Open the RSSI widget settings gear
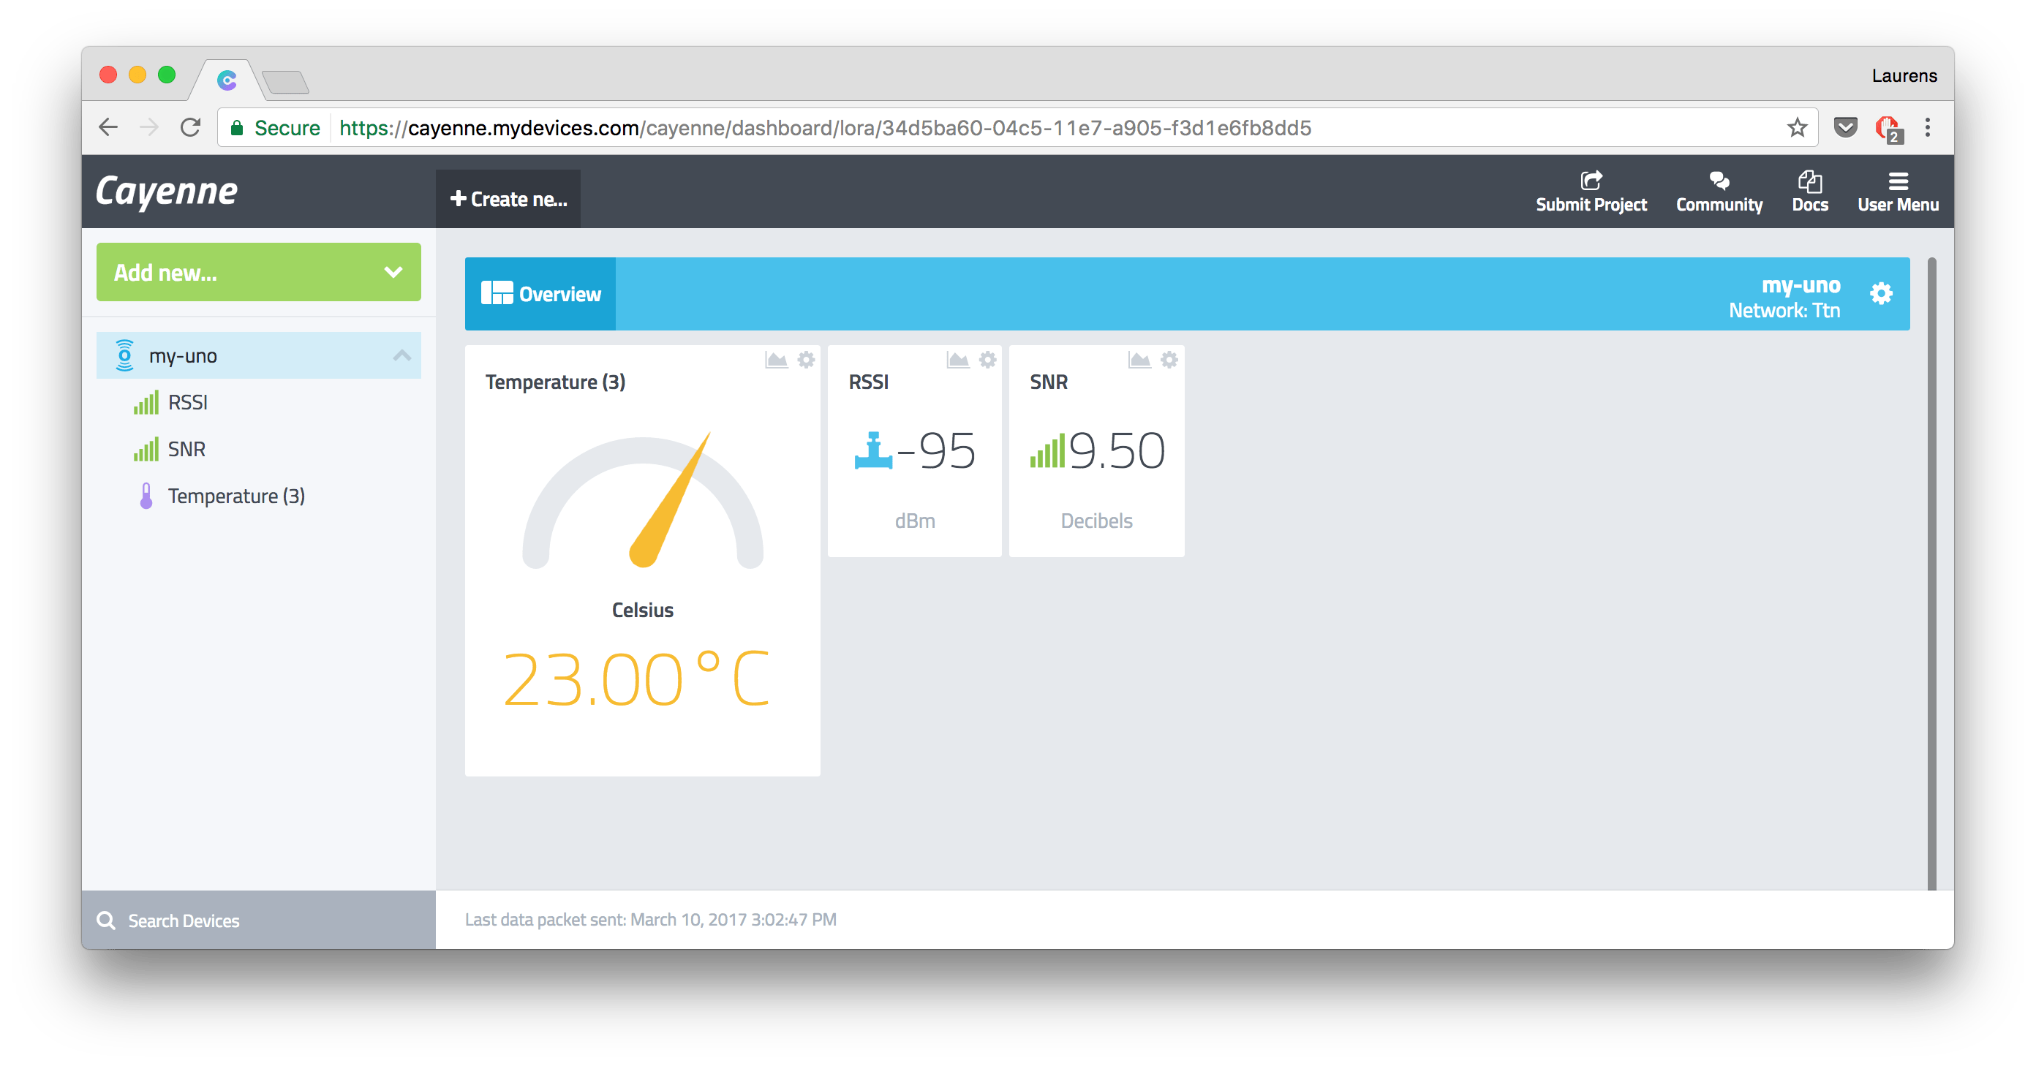Screen dimensions: 2036x1066 tap(987, 360)
